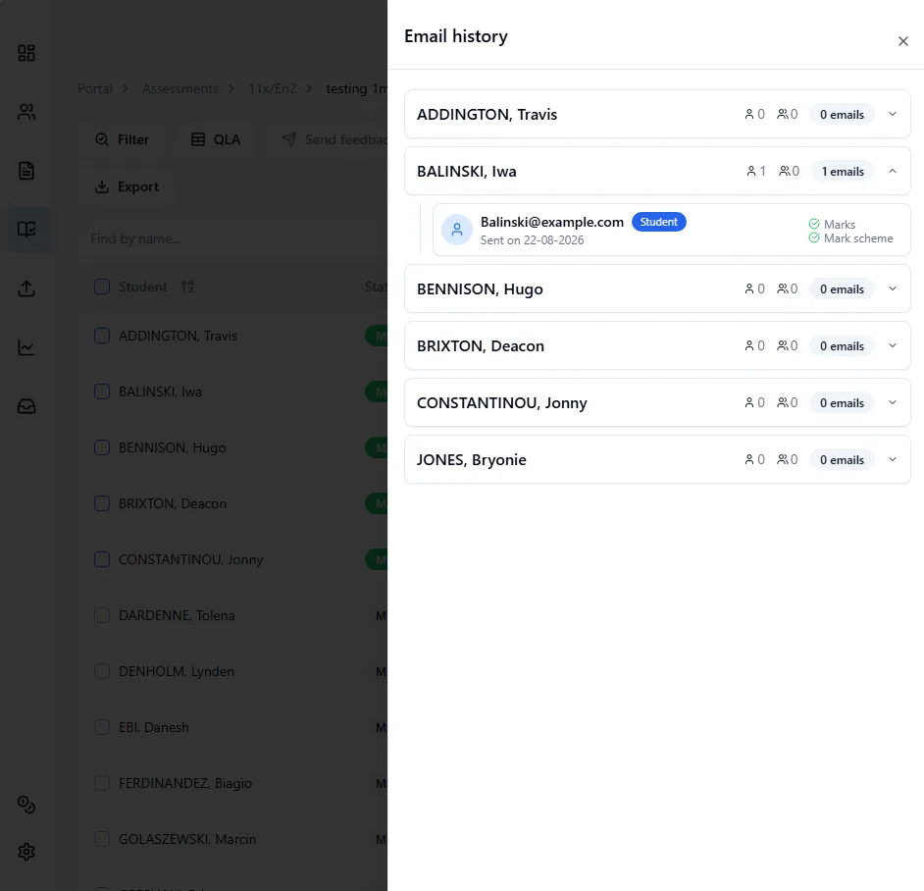Click parents count icon in BRIXTON row

[x=783, y=345]
